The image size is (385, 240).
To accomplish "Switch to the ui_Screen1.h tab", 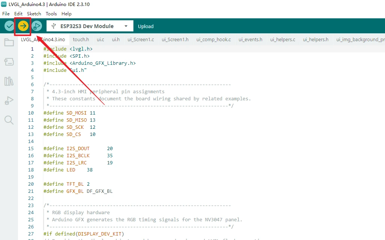I will 175,39.
